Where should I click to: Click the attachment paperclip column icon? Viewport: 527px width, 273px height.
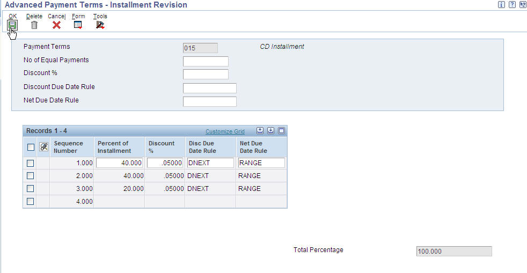tap(43, 147)
